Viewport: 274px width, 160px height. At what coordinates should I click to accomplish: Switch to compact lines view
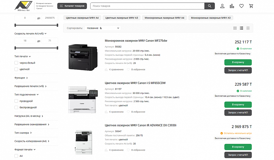click(248, 28)
